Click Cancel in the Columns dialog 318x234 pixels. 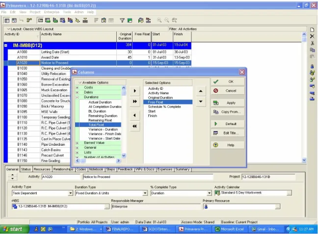228,91
